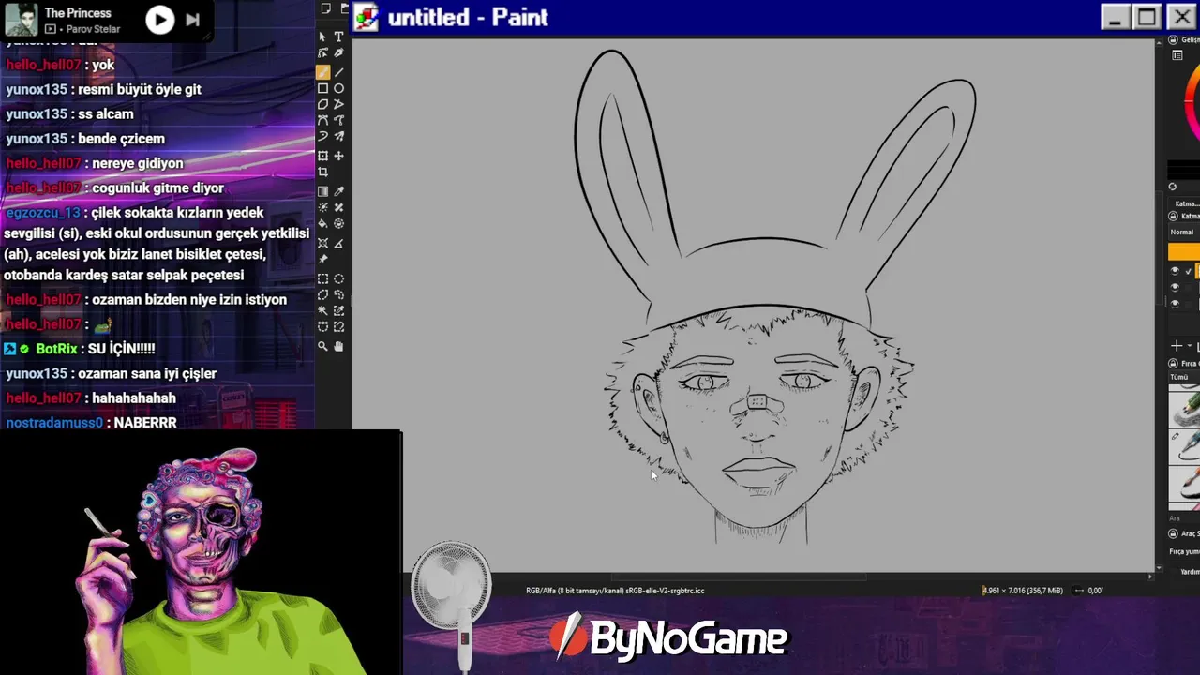This screenshot has height=675, width=1200.
Task: Select the Polygonal Selection tool
Action: (322, 294)
